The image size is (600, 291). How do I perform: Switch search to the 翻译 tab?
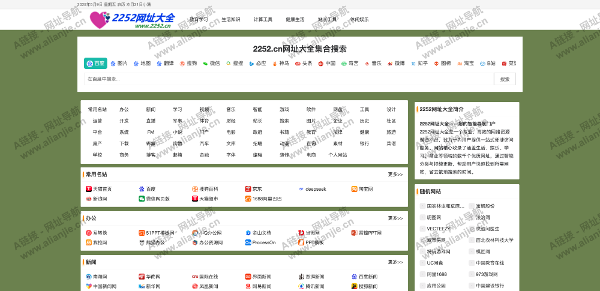166,64
